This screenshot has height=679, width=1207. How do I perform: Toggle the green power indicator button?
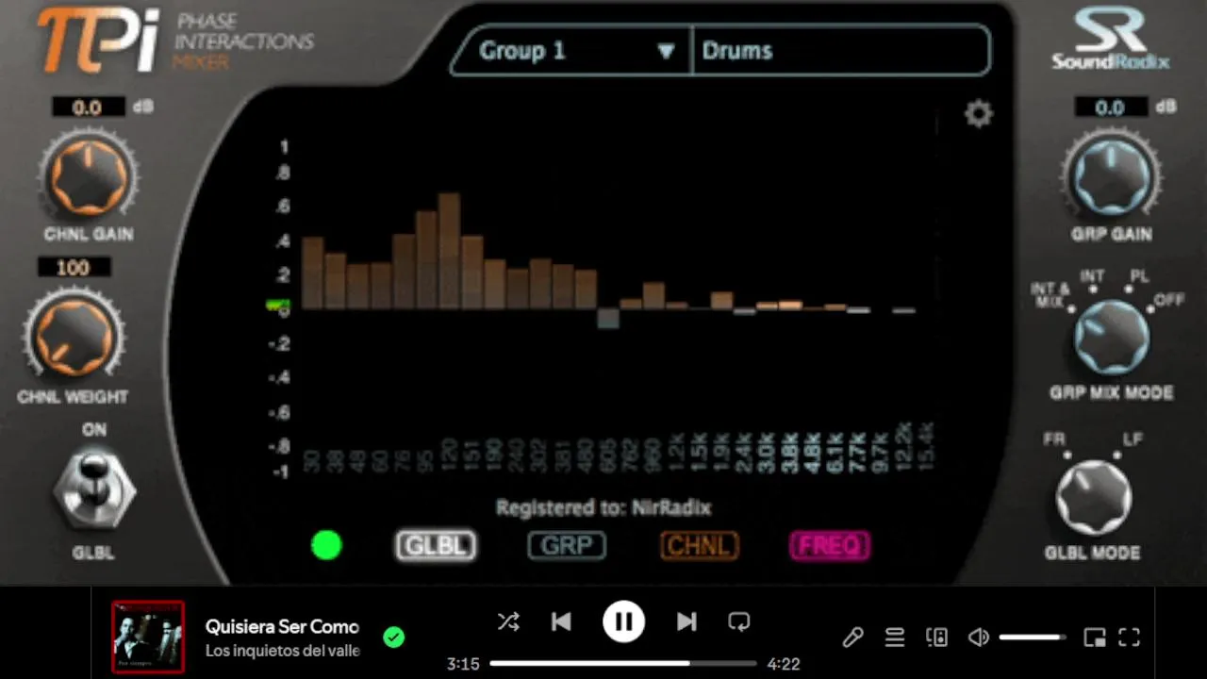pyautogui.click(x=326, y=545)
